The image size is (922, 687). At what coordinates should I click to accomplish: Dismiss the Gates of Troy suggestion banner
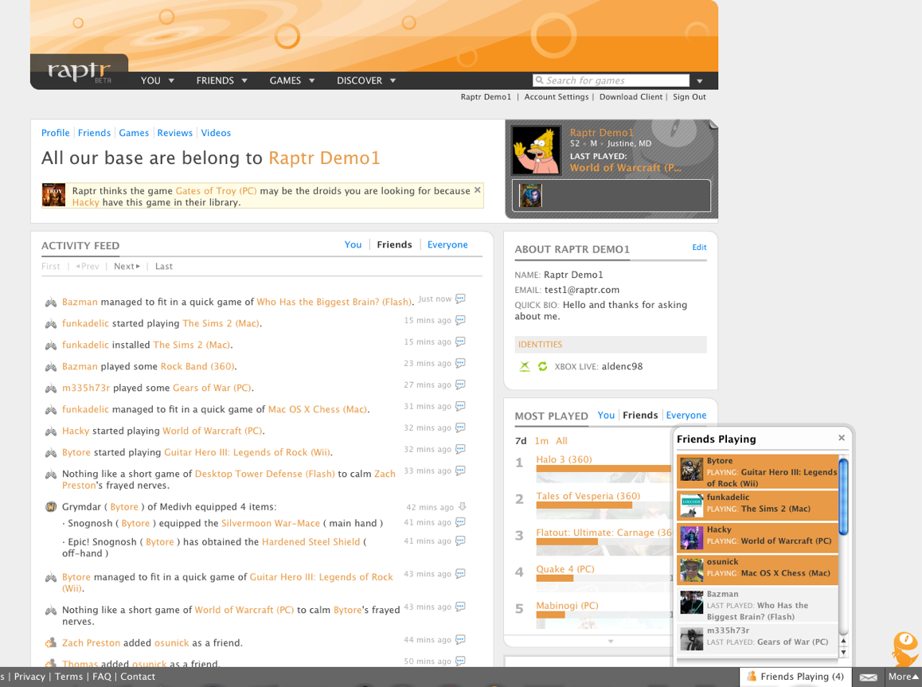click(x=478, y=189)
